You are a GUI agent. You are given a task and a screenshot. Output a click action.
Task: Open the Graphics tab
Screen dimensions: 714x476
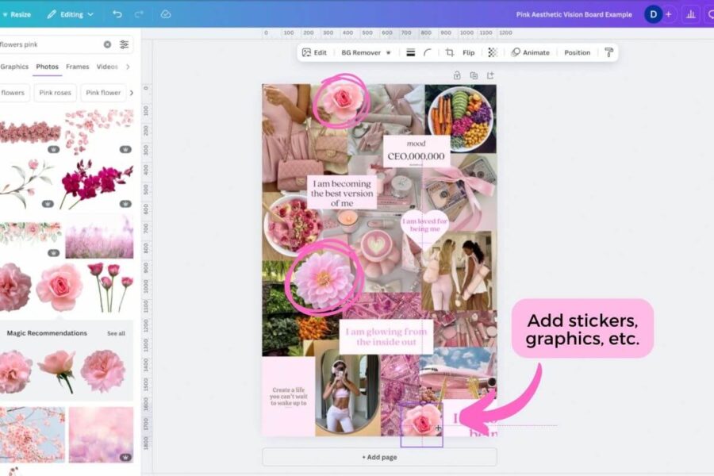click(x=13, y=67)
